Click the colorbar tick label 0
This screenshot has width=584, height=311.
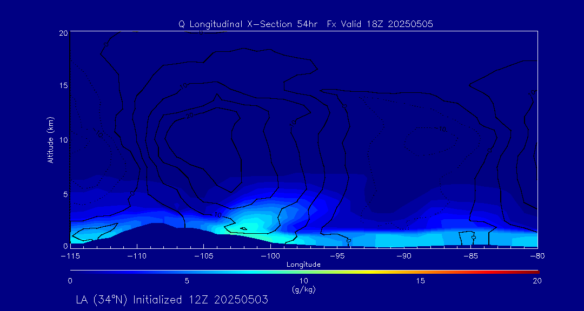coord(70,281)
